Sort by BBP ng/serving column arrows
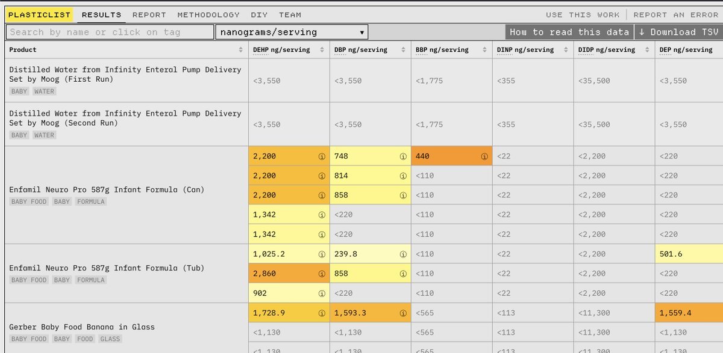Screen dimensions: 723x353 pos(485,50)
